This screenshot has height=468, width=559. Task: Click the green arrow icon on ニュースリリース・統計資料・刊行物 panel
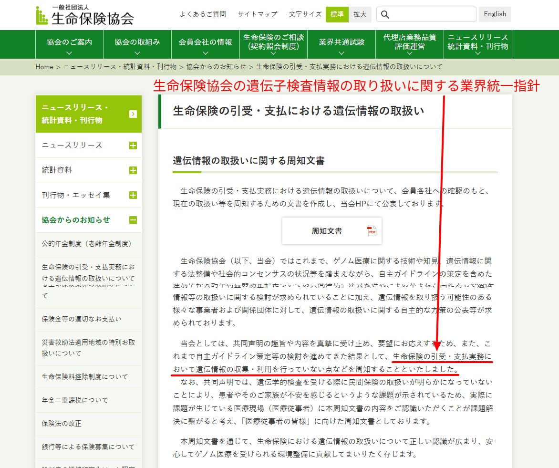tap(134, 114)
